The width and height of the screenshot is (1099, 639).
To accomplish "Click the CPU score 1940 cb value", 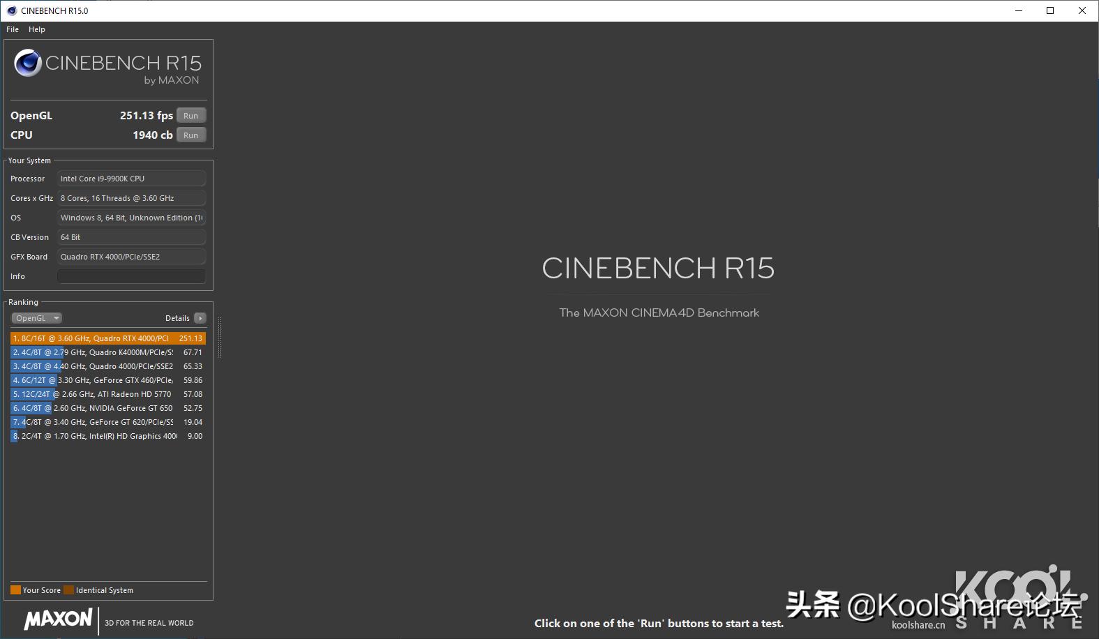I will click(x=153, y=135).
